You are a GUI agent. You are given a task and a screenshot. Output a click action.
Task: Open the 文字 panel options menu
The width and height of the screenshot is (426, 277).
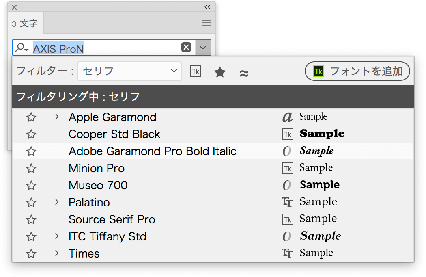click(207, 23)
